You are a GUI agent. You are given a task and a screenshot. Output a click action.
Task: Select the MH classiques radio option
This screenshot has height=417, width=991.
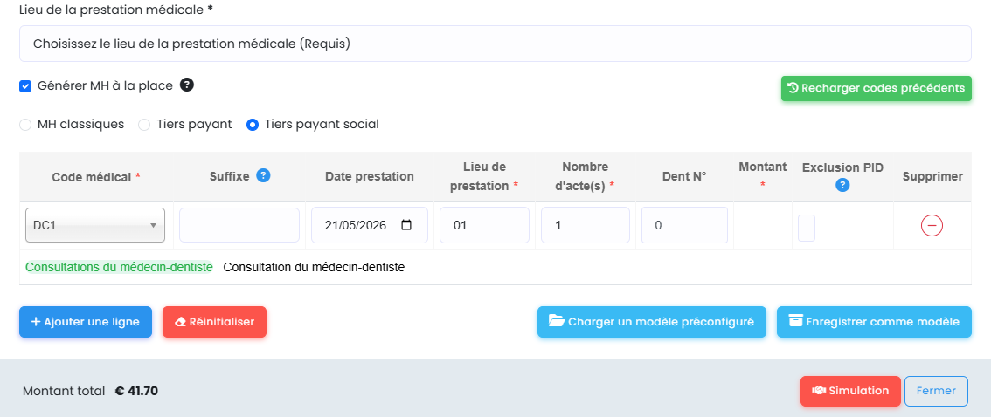[x=25, y=125]
